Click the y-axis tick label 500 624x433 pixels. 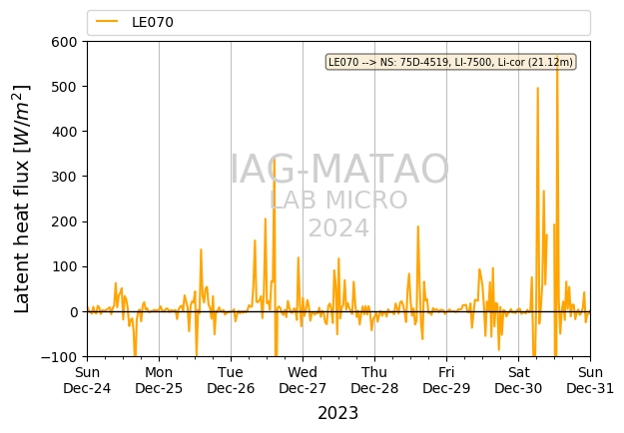(64, 87)
